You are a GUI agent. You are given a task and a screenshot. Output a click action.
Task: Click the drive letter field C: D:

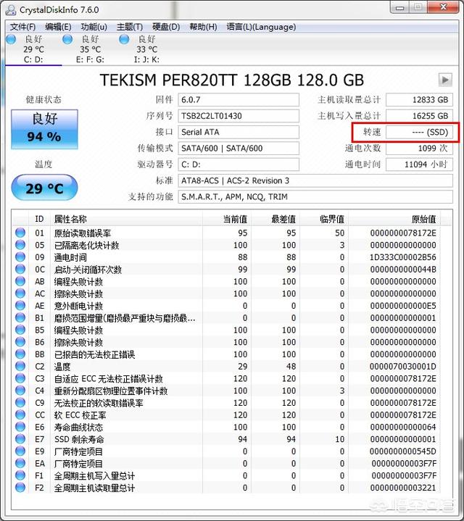click(239, 164)
